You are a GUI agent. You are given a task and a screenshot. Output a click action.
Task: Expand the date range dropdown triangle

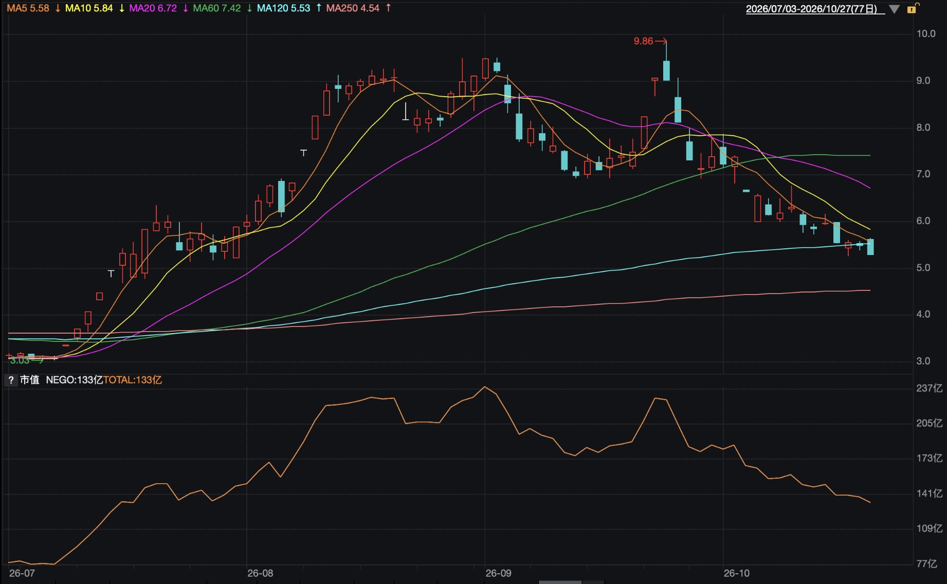[894, 9]
